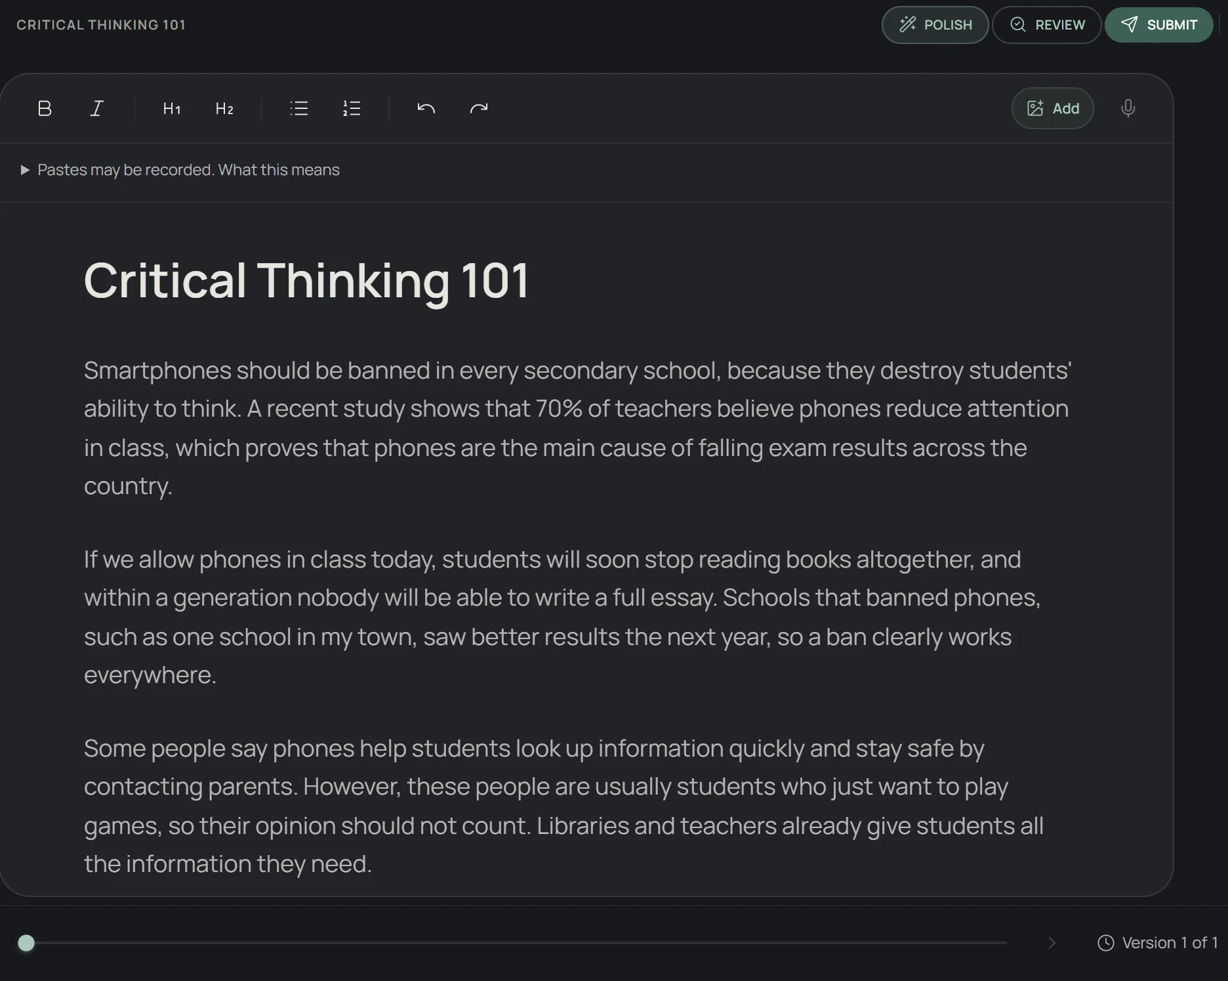Go to next version arrow
Viewport: 1228px width, 981px height.
[x=1052, y=943]
